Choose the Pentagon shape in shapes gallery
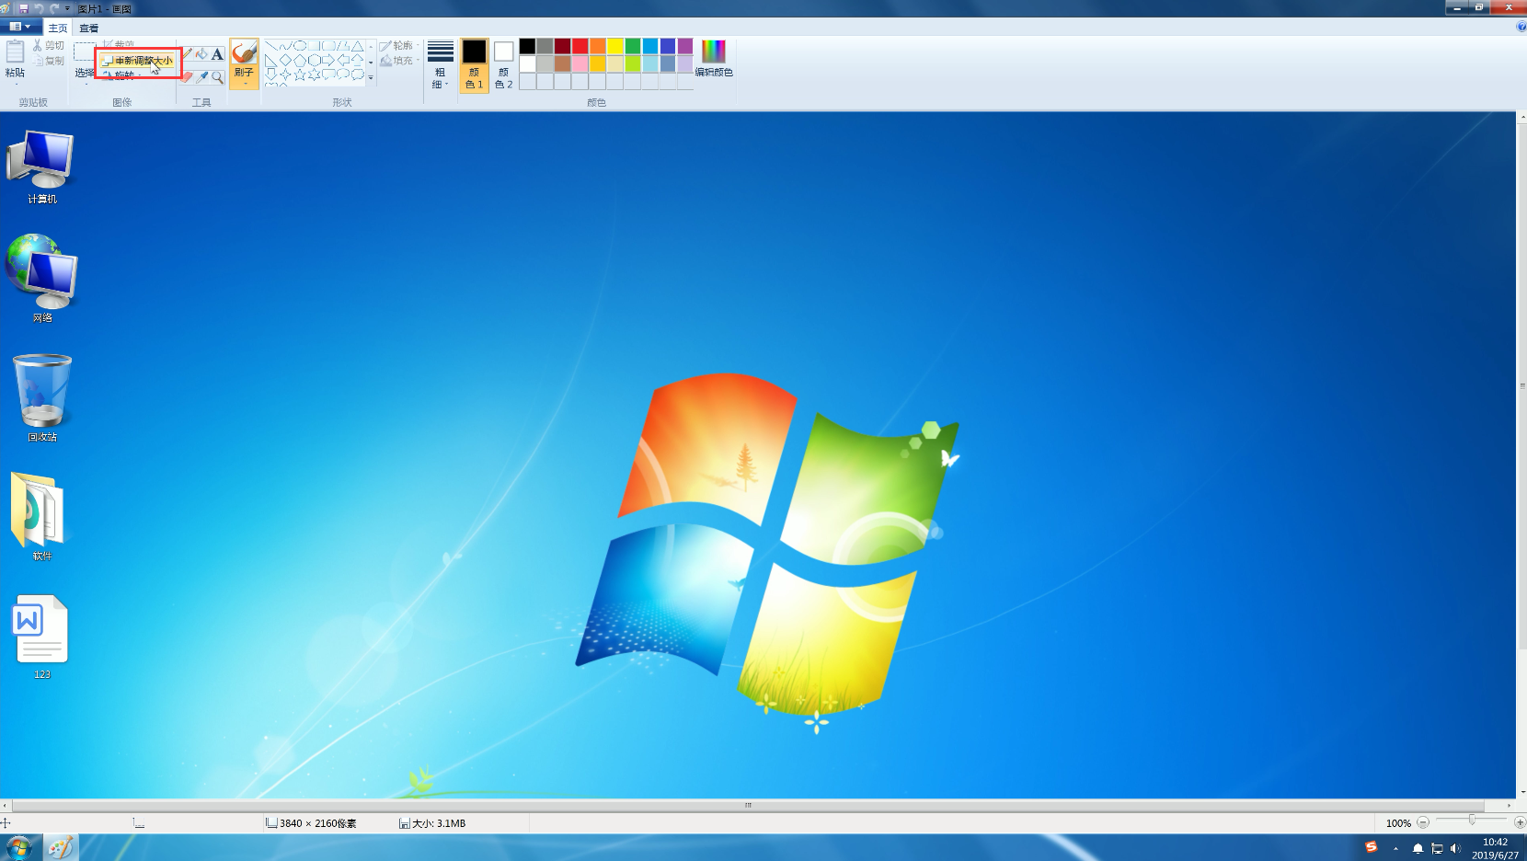Image resolution: width=1527 pixels, height=861 pixels. point(300,61)
